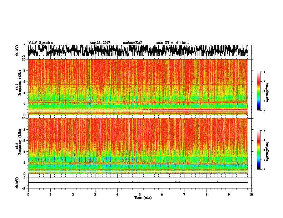Click the time axis tick label '7'
This screenshot has width=283, height=218.
coord(184,194)
